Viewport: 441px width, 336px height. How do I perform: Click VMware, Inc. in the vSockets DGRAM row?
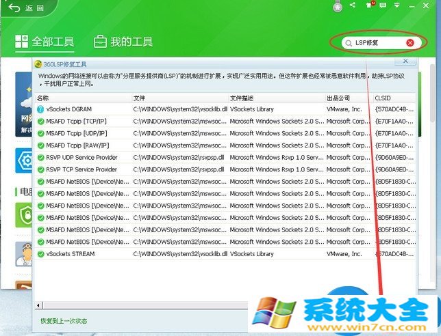344,109
